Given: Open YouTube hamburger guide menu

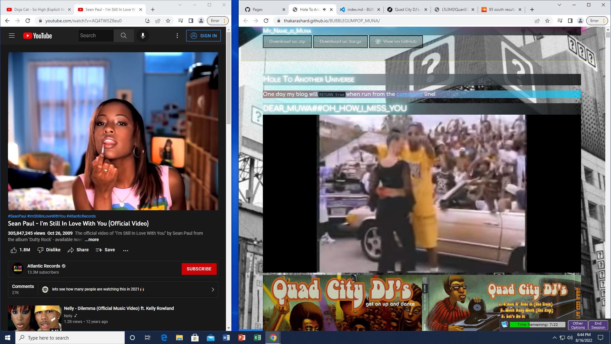Looking at the screenshot, I should (x=12, y=36).
